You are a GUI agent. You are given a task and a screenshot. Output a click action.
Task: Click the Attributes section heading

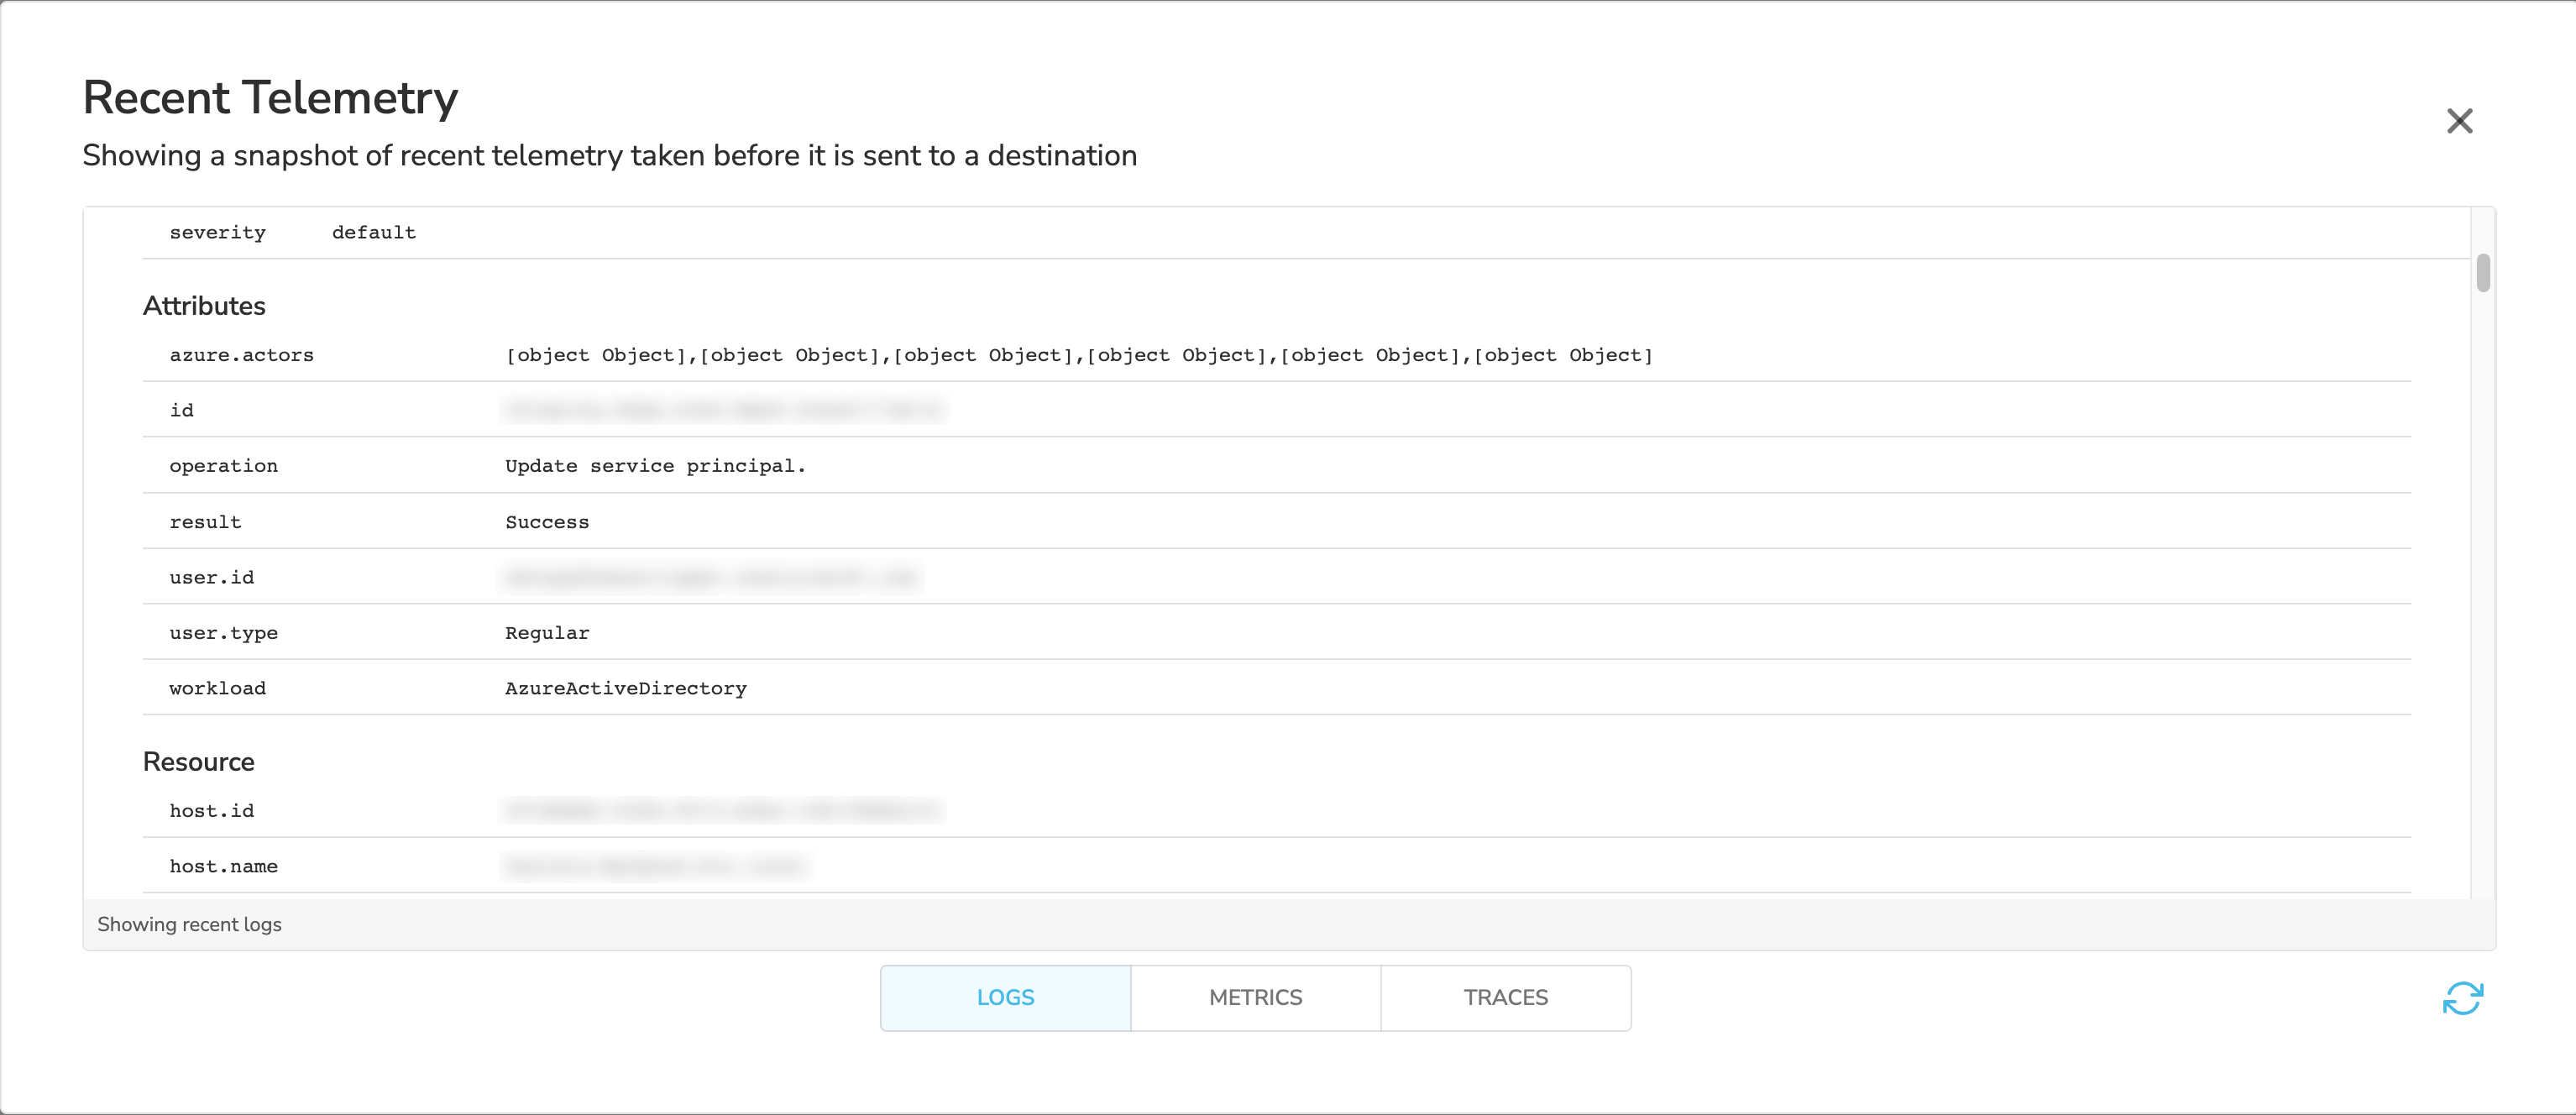click(204, 306)
